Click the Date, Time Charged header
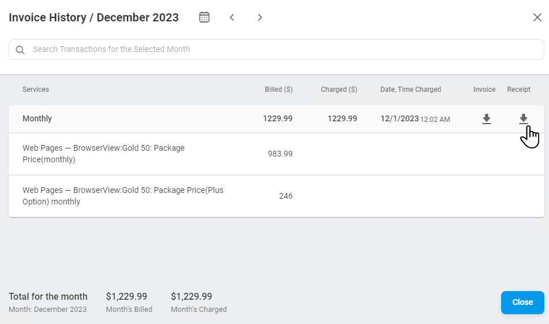 [410, 90]
